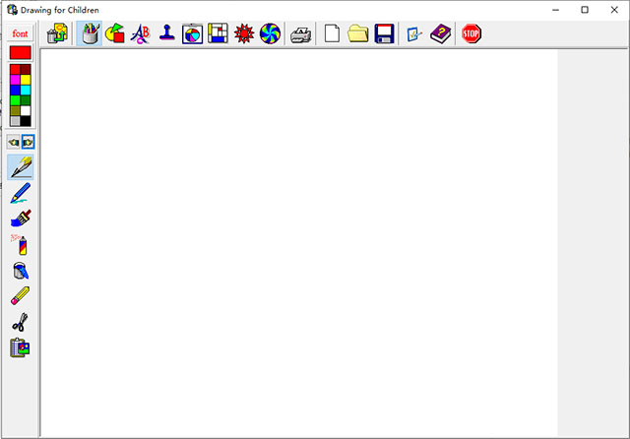Choose the paintbrush tool
Viewport: 630px width, 439px height.
[x=21, y=219]
